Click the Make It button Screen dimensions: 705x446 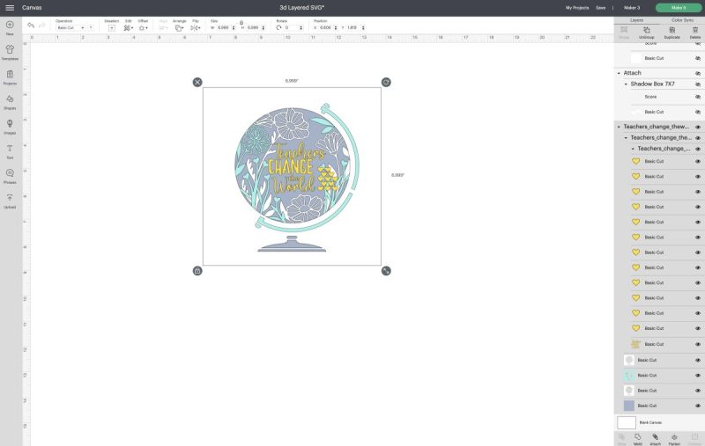coord(678,8)
